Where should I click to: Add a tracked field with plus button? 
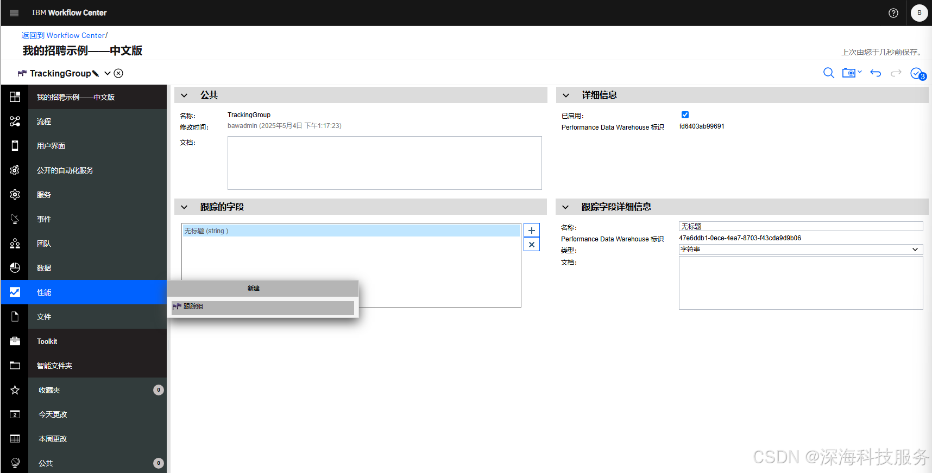click(532, 231)
